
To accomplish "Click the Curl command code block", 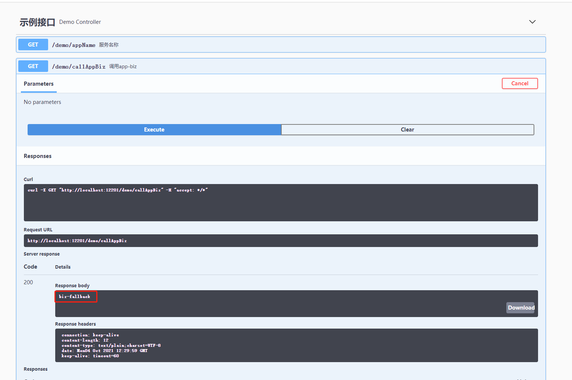I will (281, 202).
